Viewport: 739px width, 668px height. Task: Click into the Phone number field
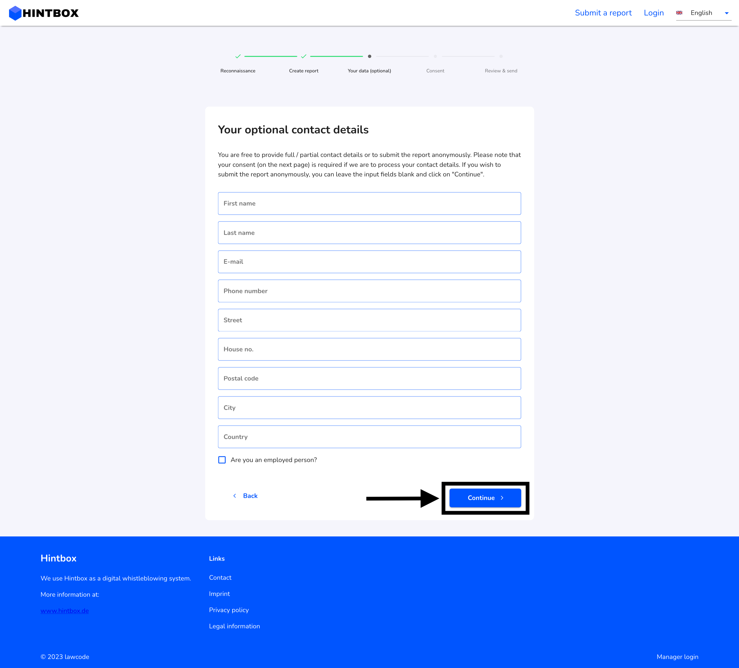369,291
